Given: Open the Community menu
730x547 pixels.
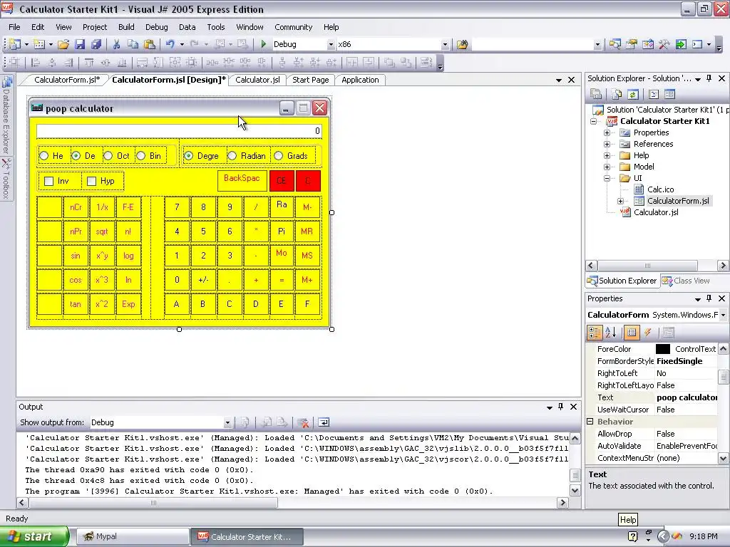Looking at the screenshot, I should 293,27.
